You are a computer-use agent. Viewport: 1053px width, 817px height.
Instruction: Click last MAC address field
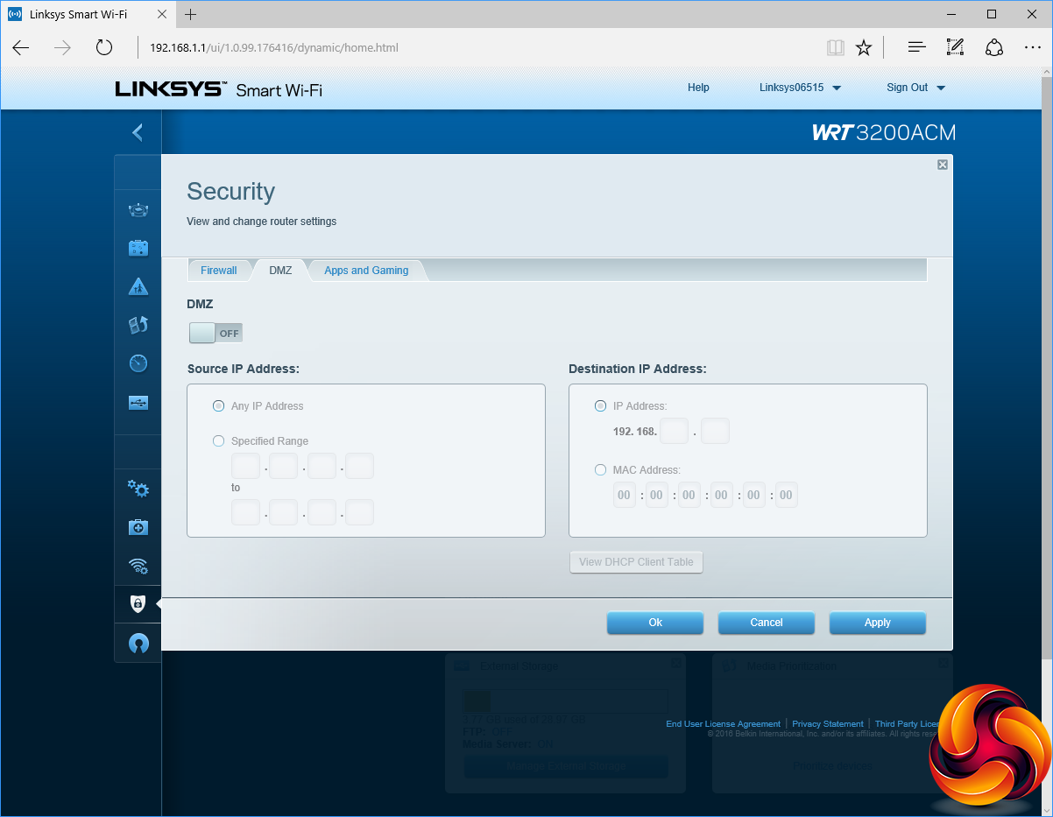(x=786, y=496)
